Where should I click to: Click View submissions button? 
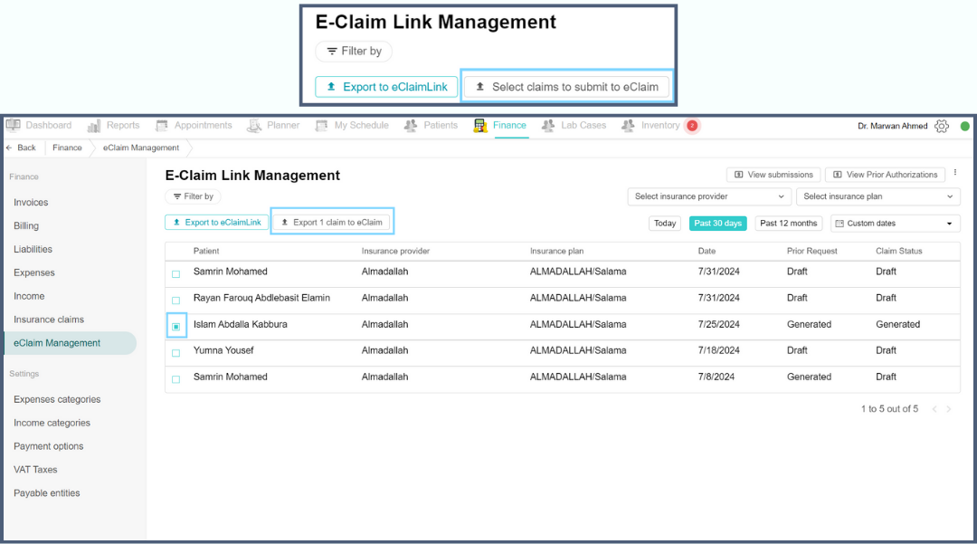tap(773, 175)
